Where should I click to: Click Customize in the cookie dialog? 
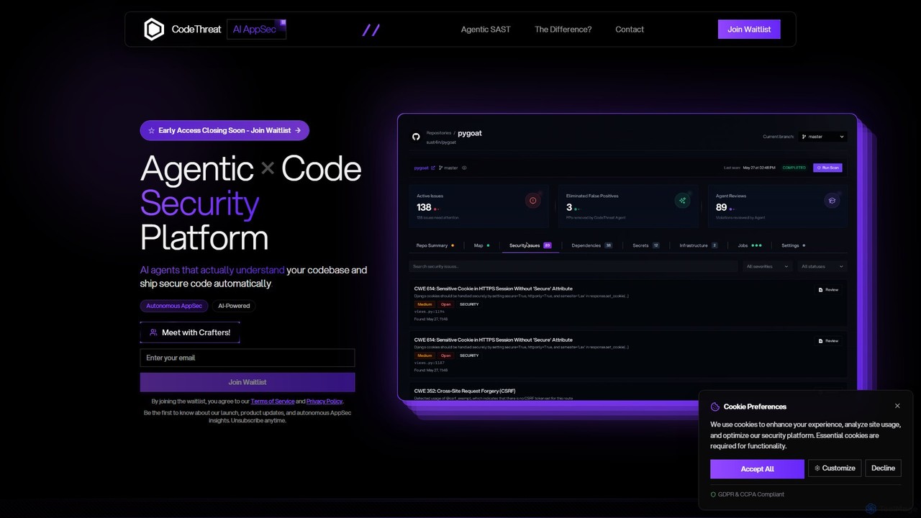point(835,468)
